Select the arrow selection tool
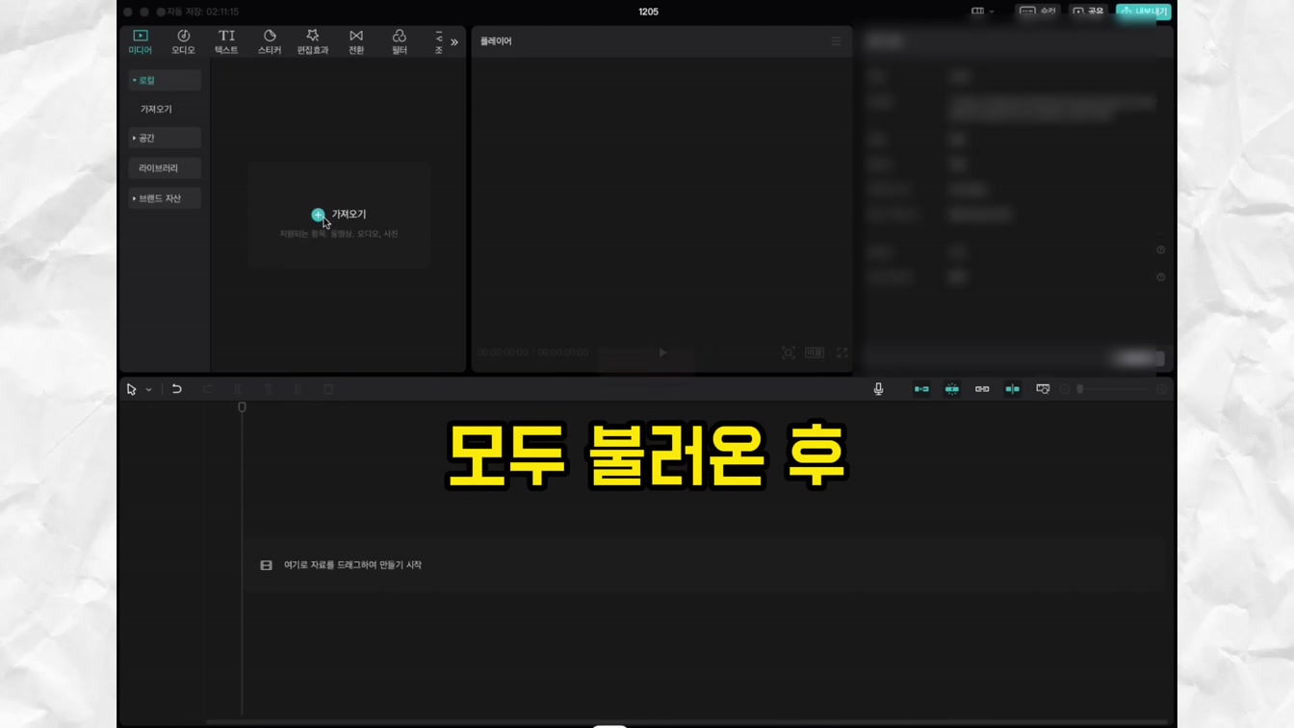 (131, 389)
